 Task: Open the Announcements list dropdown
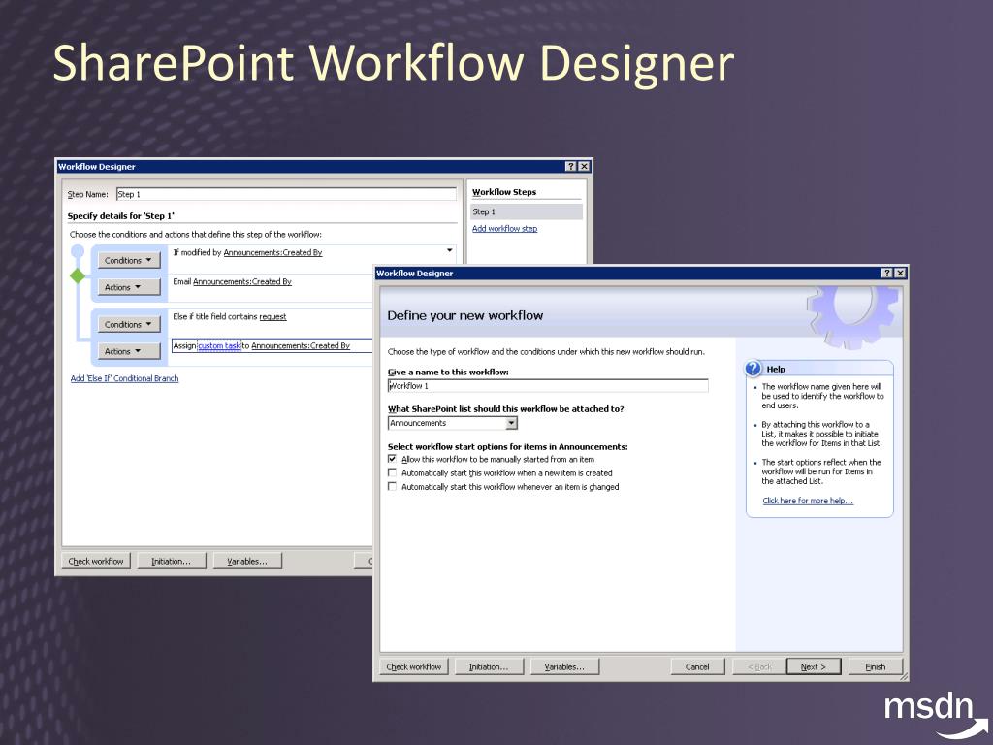tap(511, 423)
